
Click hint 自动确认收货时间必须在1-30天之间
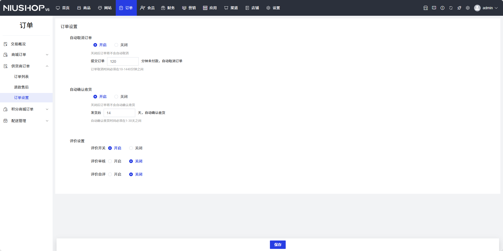tap(116, 121)
